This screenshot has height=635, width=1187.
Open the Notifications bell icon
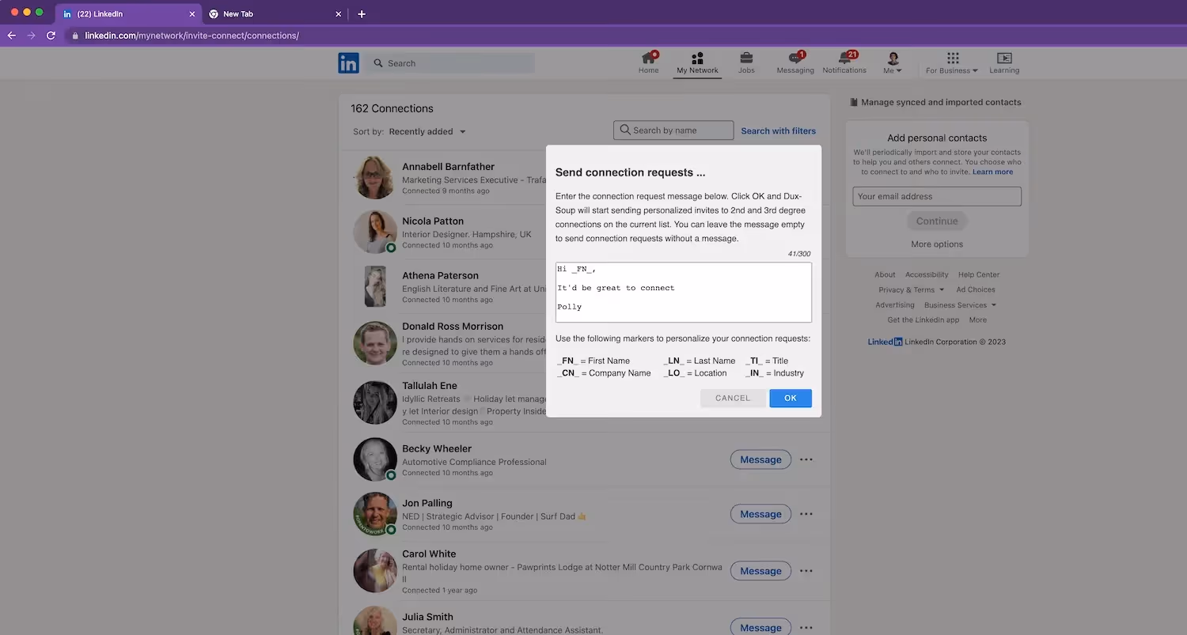click(x=844, y=63)
